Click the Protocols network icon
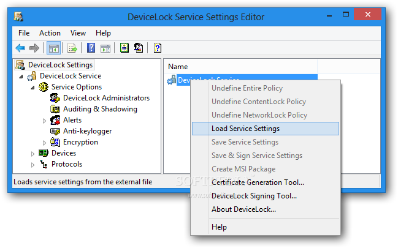The height and width of the screenshot is (248, 398). [44, 164]
